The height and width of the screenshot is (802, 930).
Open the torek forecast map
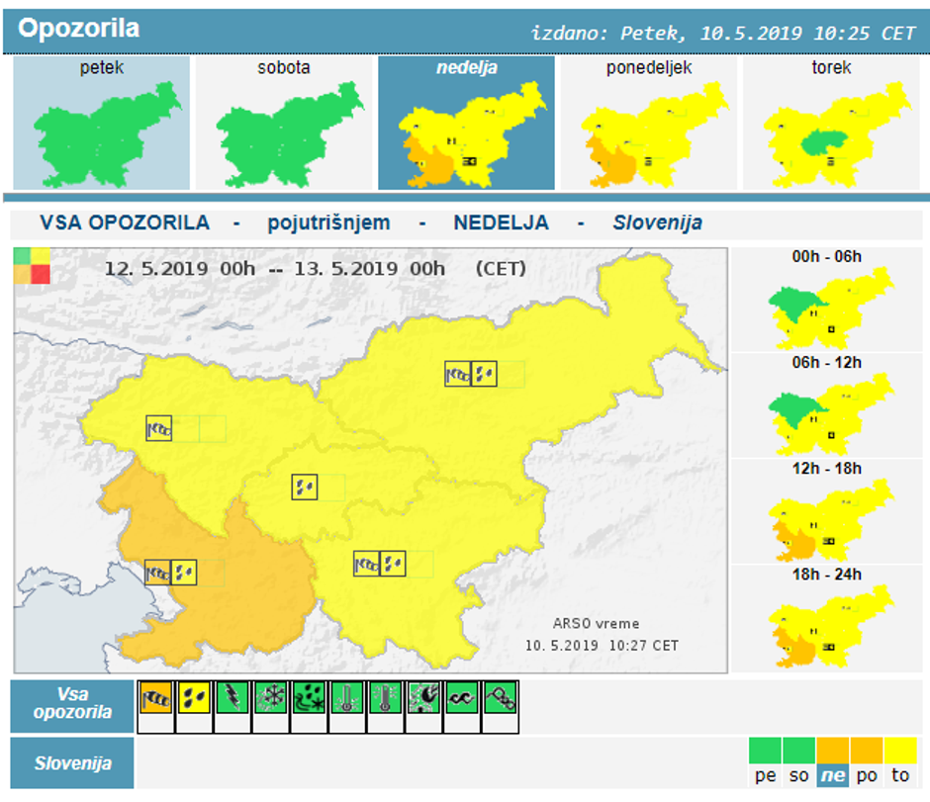point(831,124)
